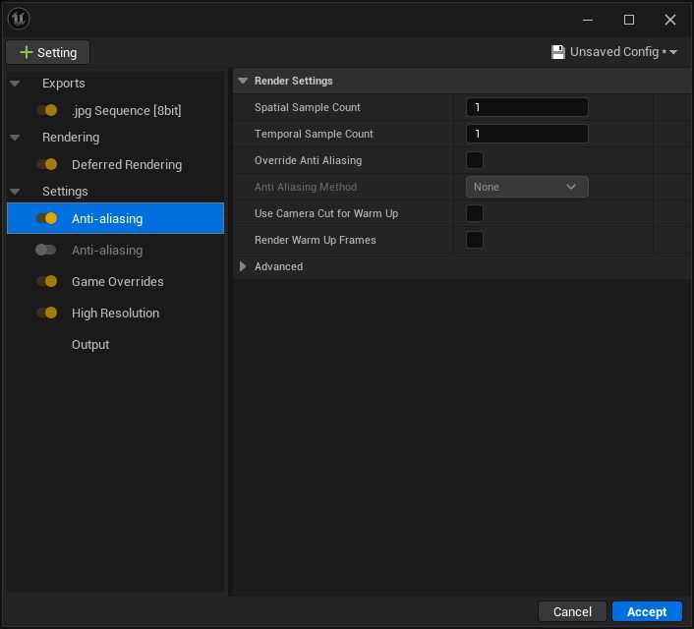The width and height of the screenshot is (694, 629).
Task: Close the settings window
Action: pos(670,20)
